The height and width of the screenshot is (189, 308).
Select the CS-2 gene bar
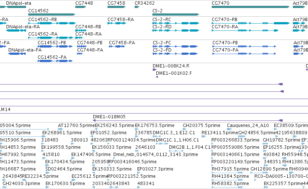[176, 15]
